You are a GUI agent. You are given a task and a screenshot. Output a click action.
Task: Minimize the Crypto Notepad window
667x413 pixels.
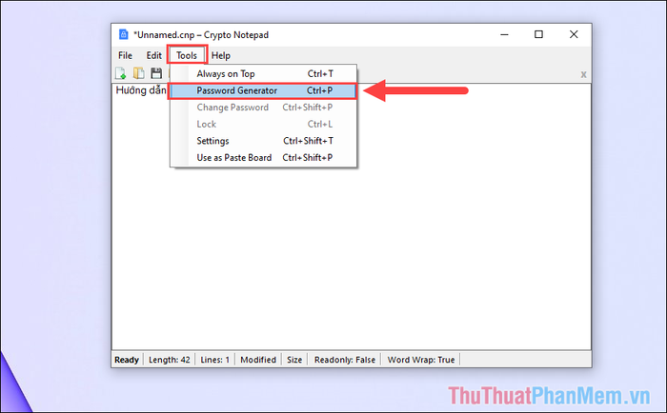pos(504,34)
